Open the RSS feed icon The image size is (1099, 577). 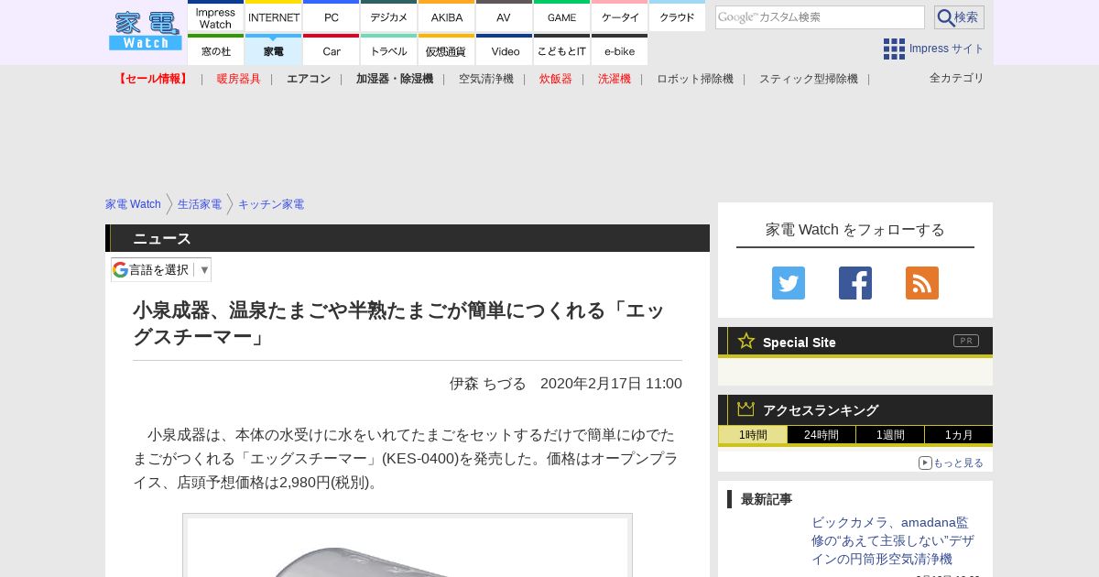pos(922,283)
